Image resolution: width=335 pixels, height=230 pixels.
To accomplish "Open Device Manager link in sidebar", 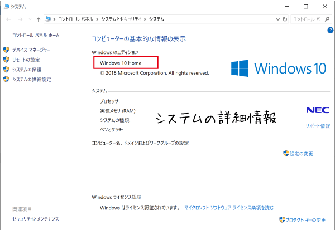I will pos(31,50).
